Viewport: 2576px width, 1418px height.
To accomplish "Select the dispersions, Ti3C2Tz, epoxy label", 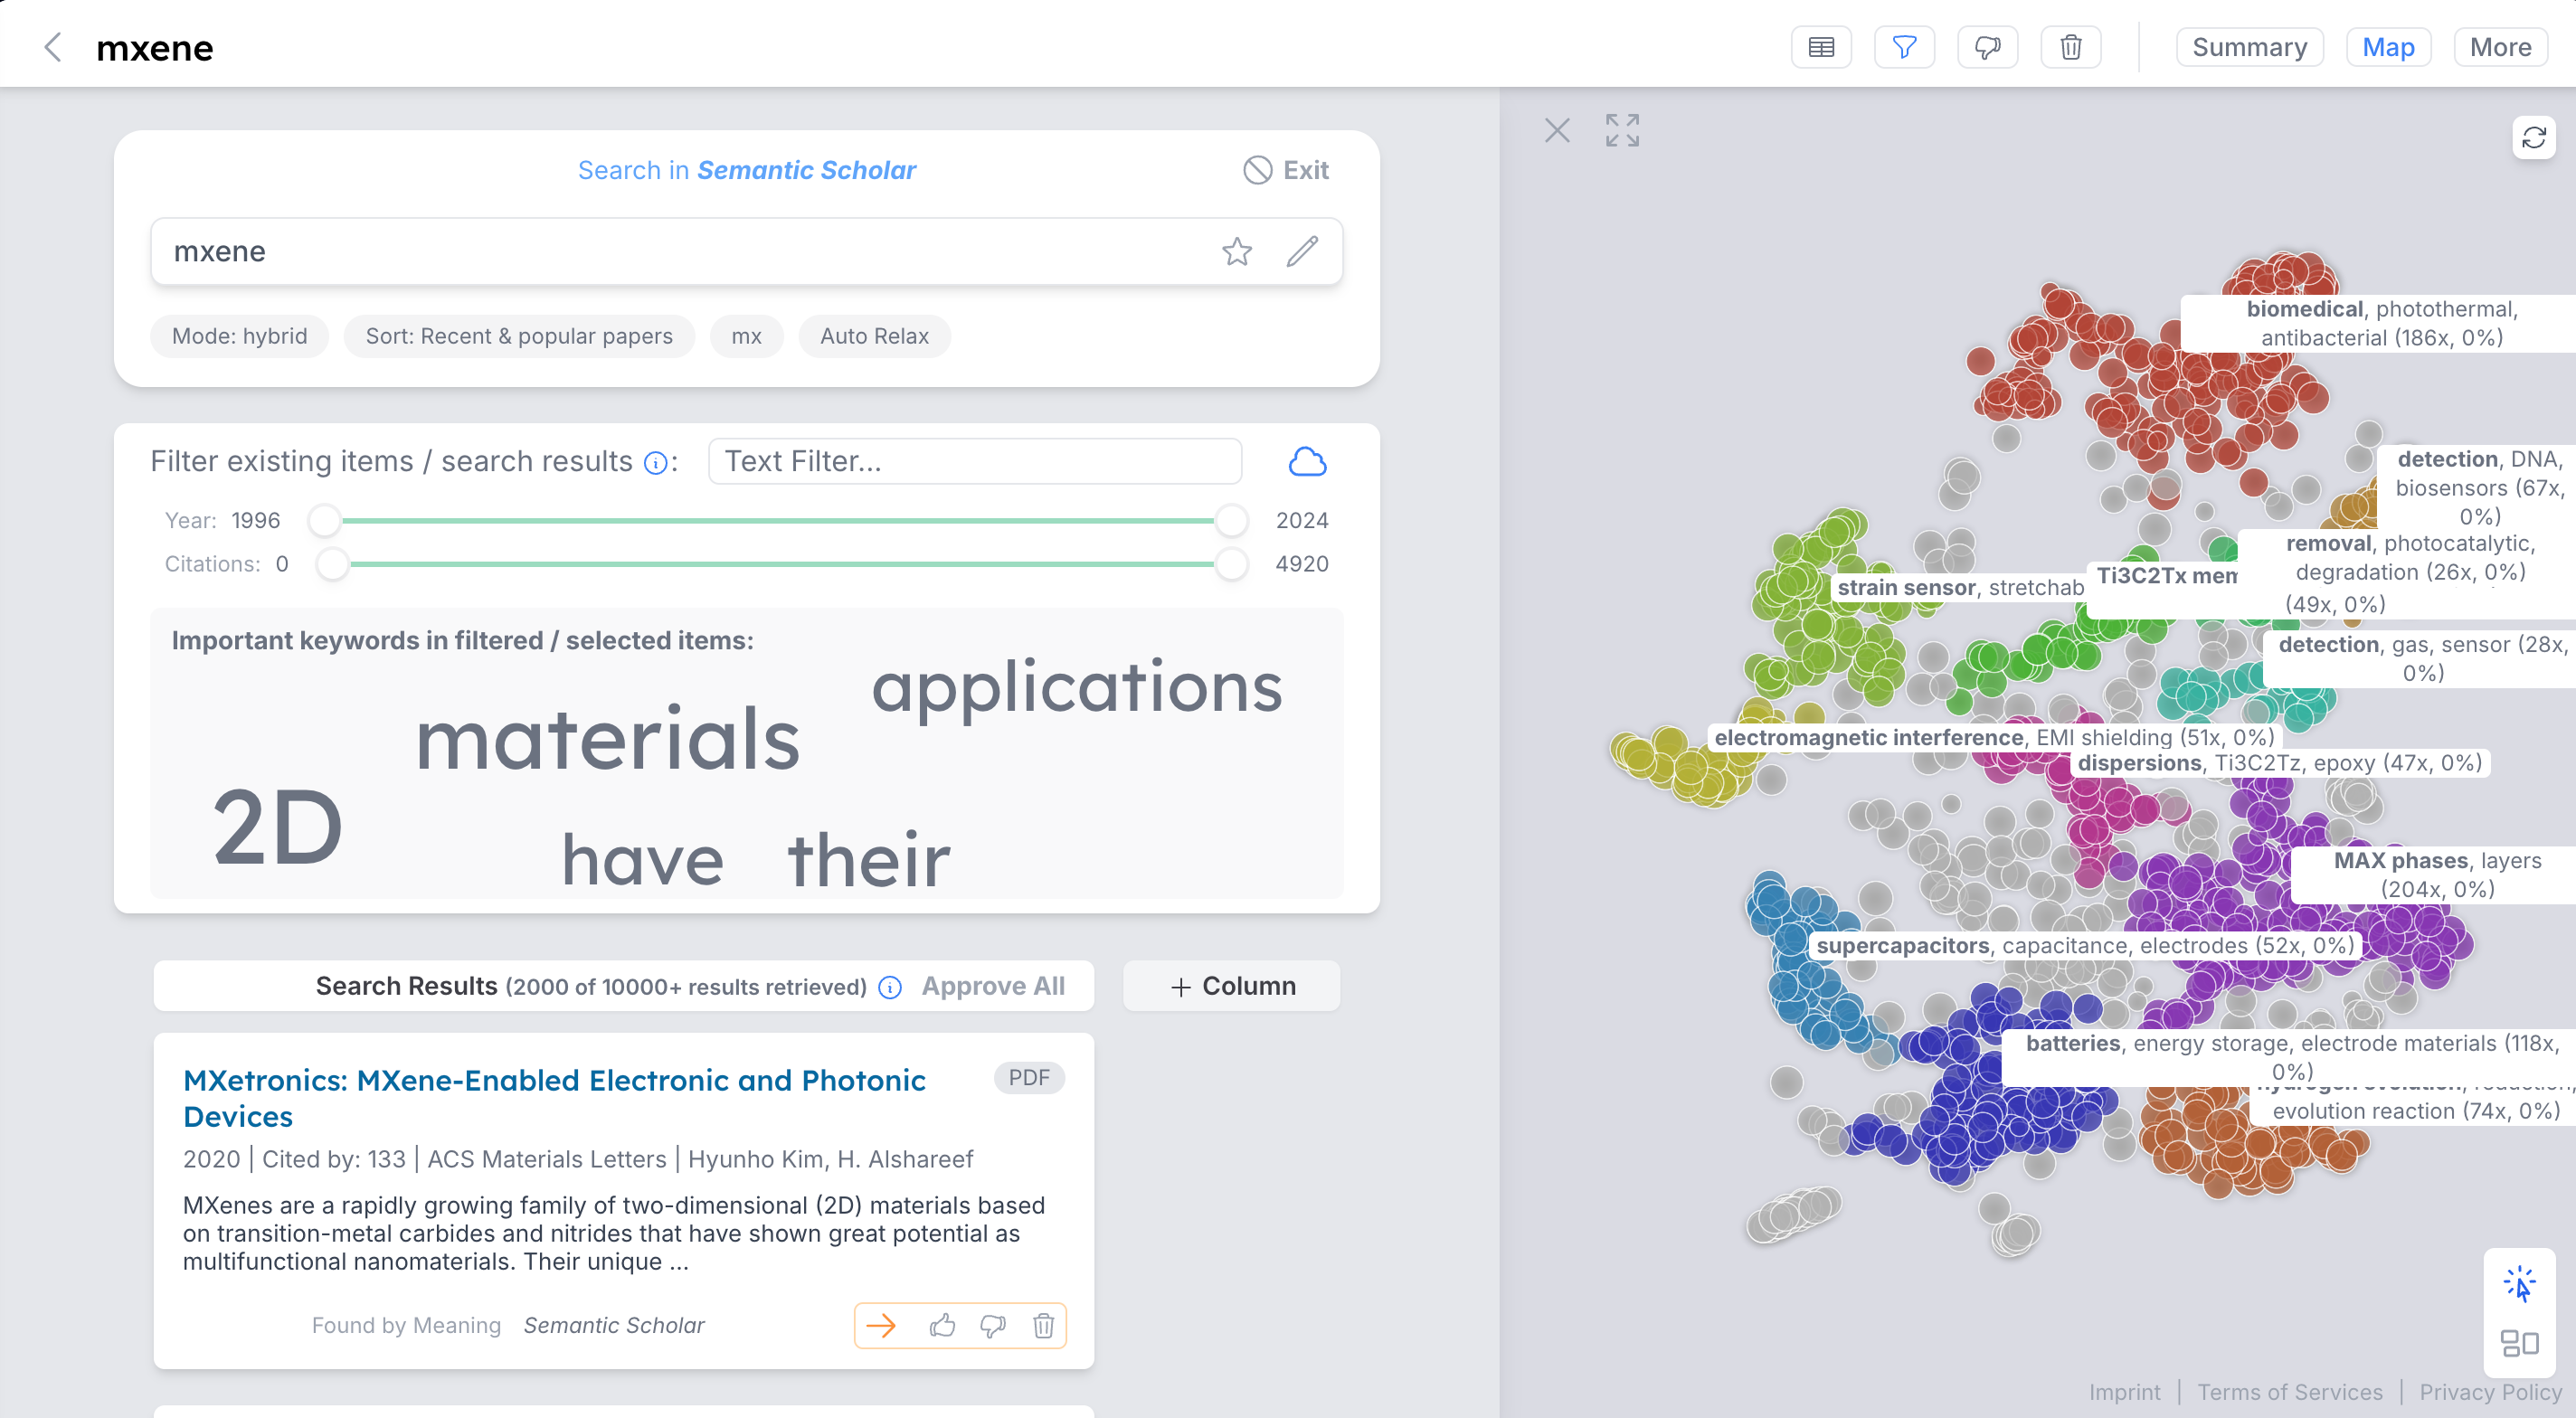I will click(2279, 763).
